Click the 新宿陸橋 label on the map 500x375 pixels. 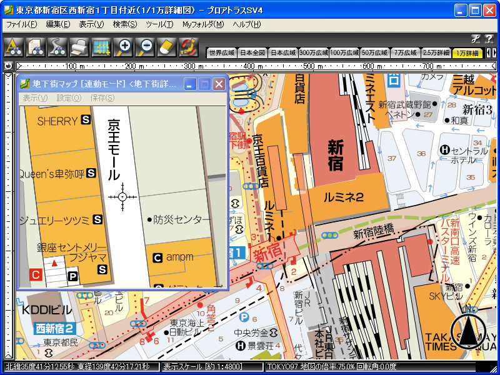coord(373,232)
